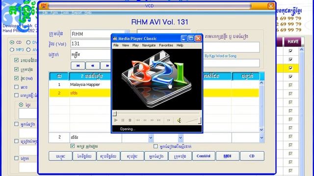
Task: Toggle HAVE checkbox in yellow highlighted row
Action: click(x=290, y=68)
